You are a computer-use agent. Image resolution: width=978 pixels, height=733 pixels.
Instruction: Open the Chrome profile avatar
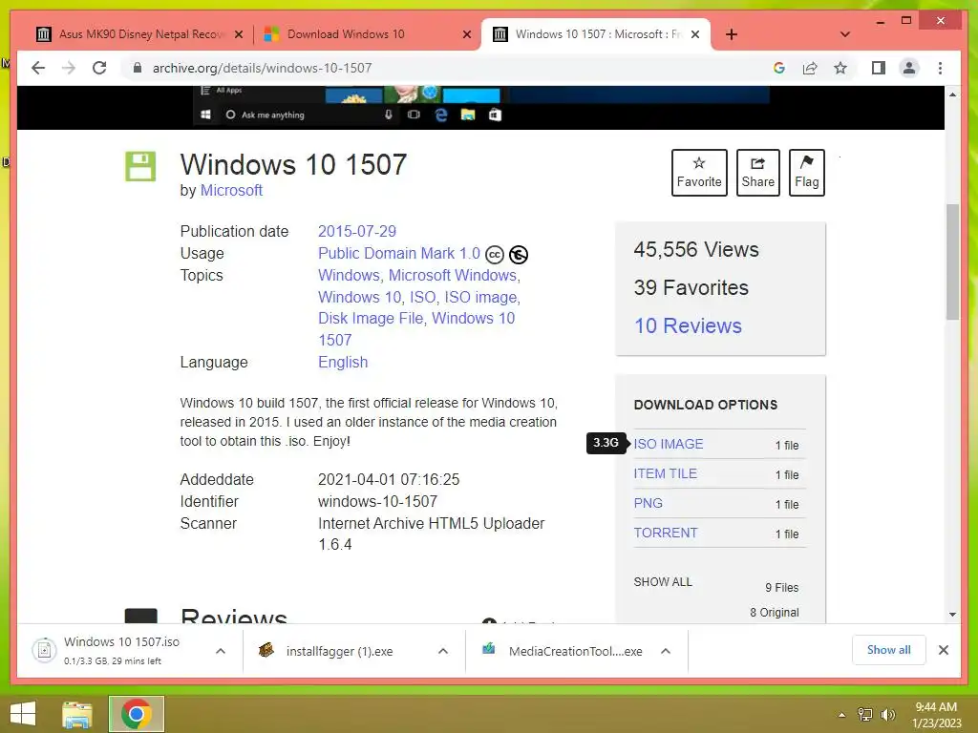click(909, 68)
